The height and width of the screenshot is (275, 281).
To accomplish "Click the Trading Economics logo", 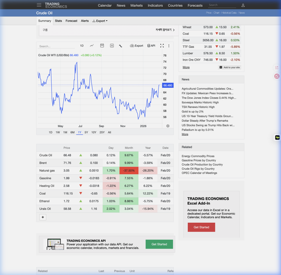I will point(56,5).
